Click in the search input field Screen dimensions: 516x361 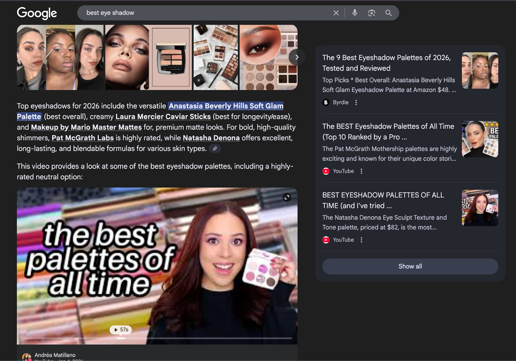coord(206,13)
